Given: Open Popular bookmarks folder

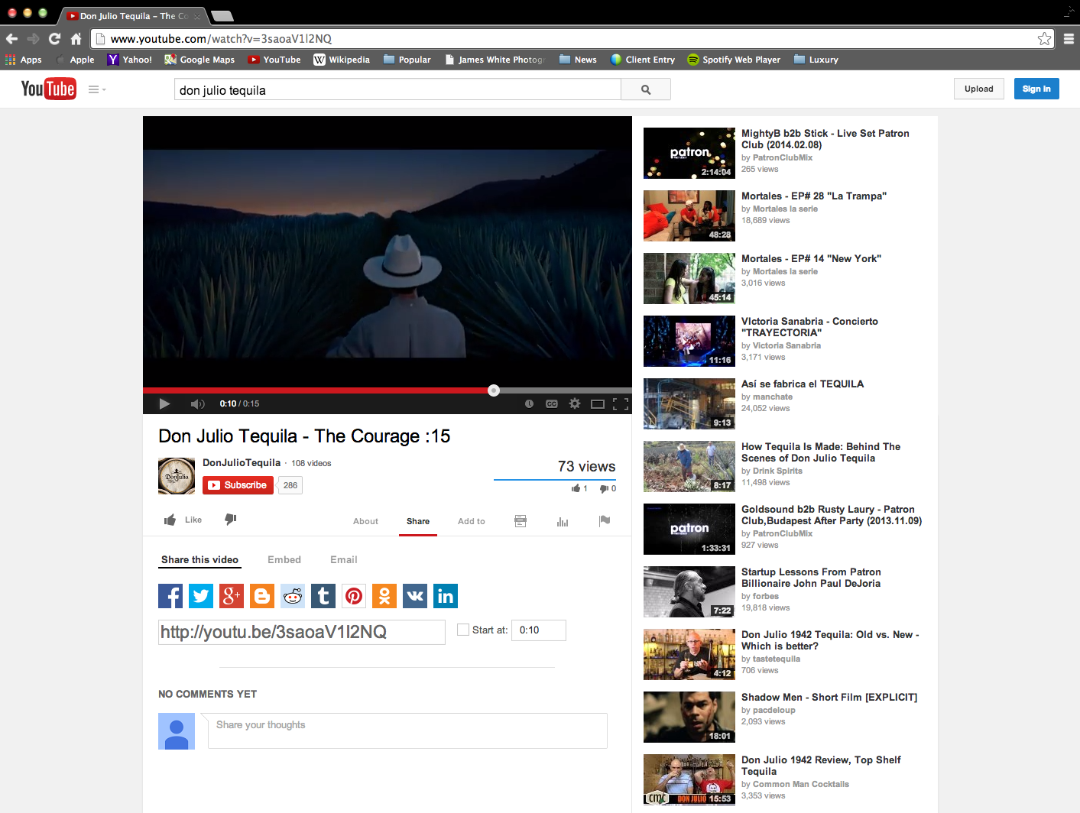Looking at the screenshot, I should click(x=407, y=60).
